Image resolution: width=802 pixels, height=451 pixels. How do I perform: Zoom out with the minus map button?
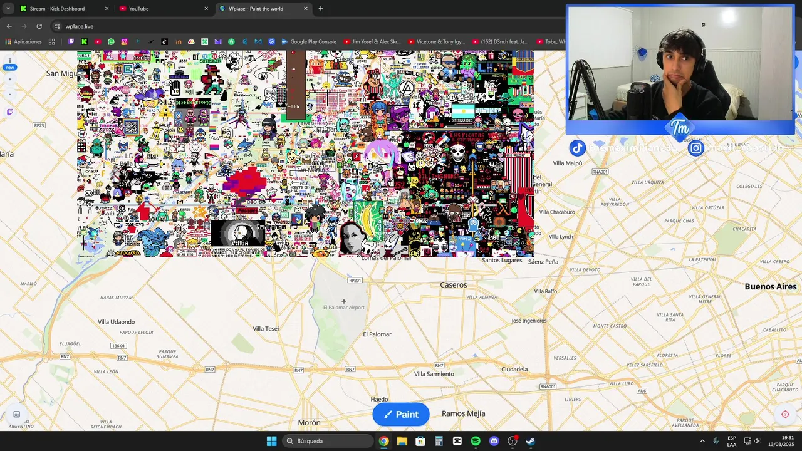[10, 95]
